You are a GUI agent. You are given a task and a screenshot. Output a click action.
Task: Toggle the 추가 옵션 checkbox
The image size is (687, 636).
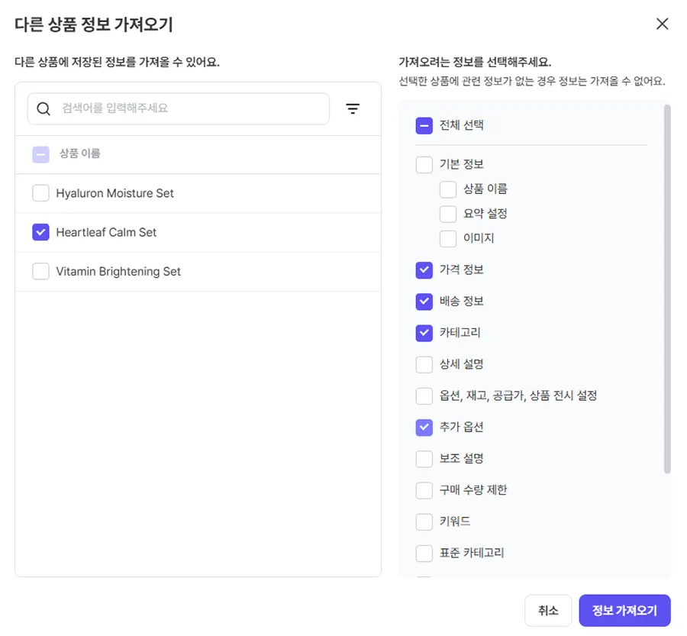pos(424,428)
